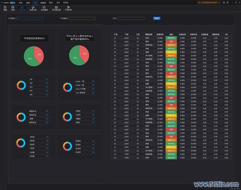Focus the 工序 input field

[131, 19]
